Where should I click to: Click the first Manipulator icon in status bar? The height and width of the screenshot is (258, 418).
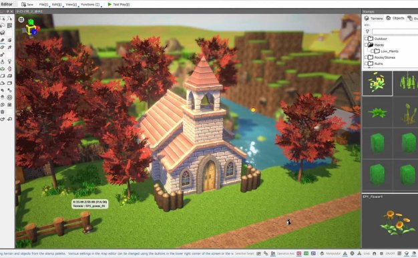[x=345, y=253]
